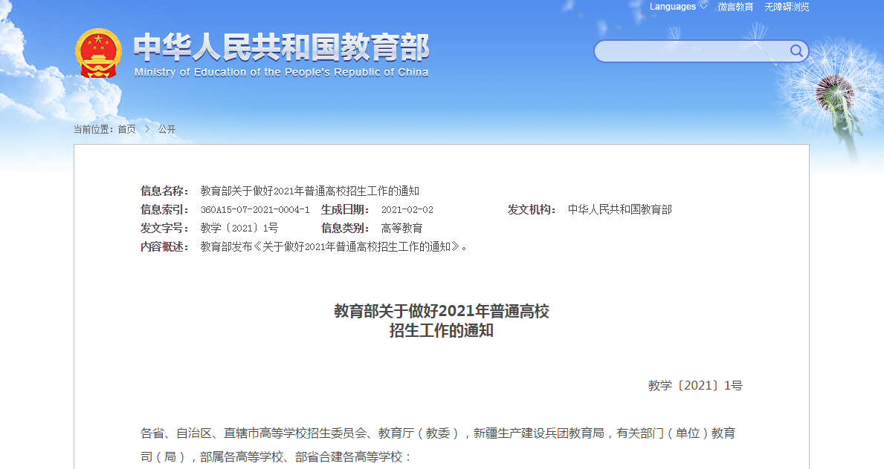Open the 无障碍浏览 accessibility link

(787, 7)
